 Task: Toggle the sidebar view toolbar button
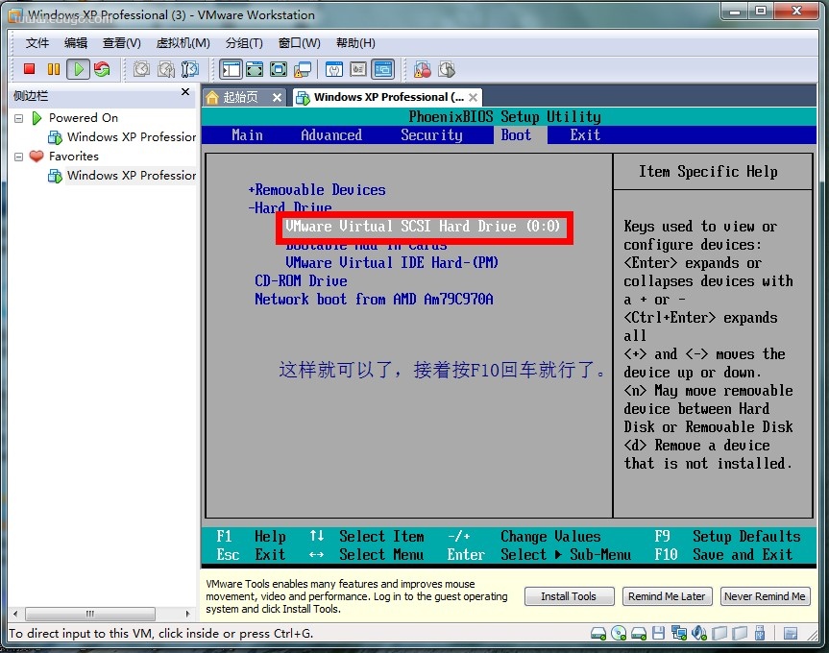[x=231, y=69]
